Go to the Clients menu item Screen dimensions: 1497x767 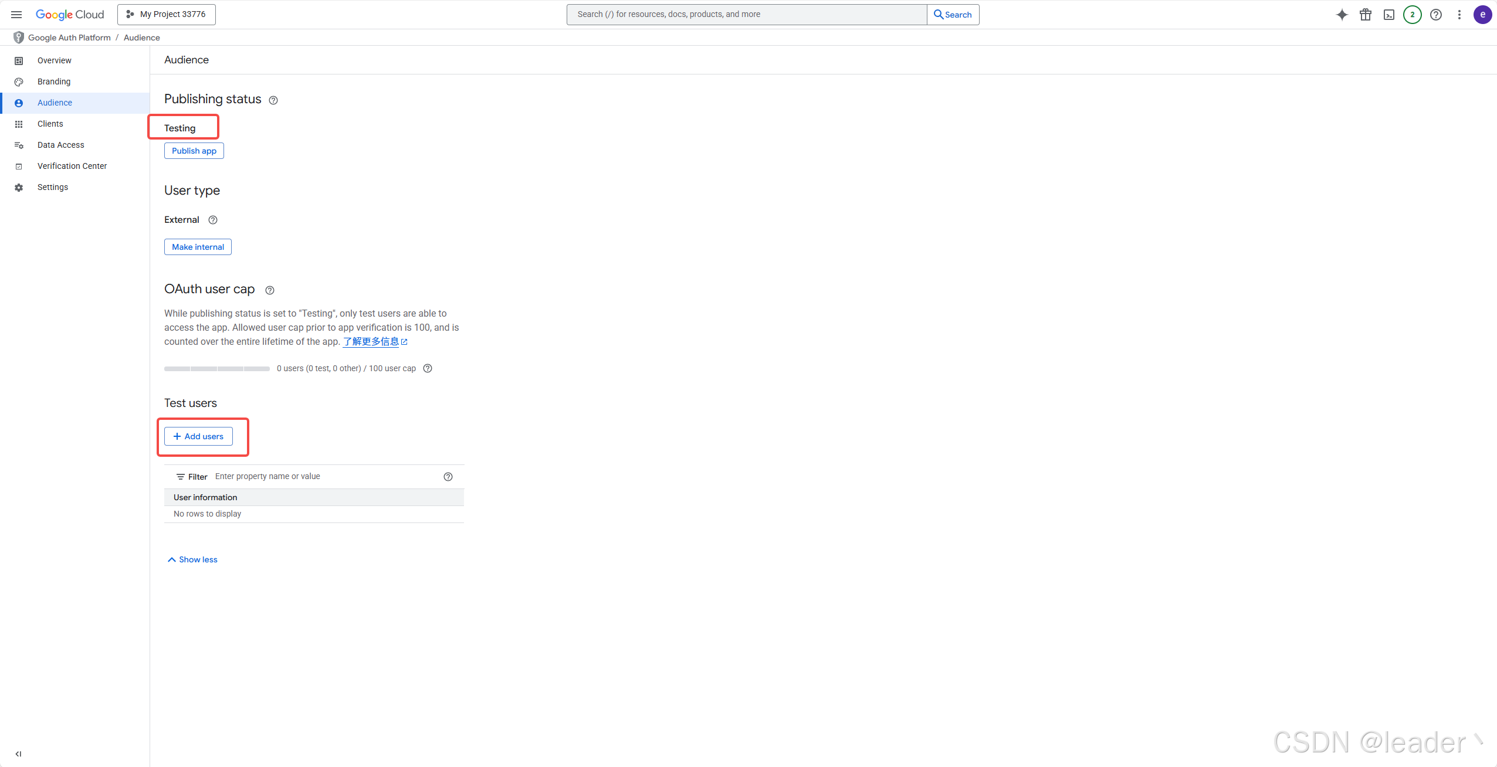[x=50, y=124]
